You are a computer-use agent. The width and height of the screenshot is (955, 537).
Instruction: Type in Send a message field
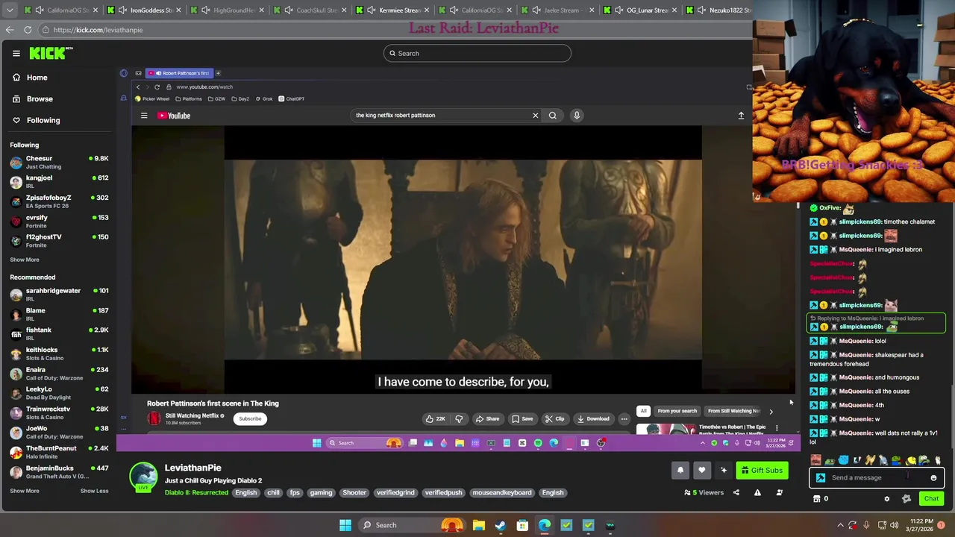click(x=877, y=478)
